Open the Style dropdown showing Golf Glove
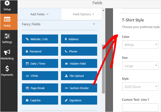 tap(140, 87)
